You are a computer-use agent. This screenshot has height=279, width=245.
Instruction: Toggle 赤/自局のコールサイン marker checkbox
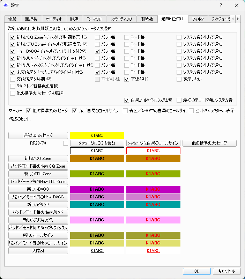(x=75, y=111)
